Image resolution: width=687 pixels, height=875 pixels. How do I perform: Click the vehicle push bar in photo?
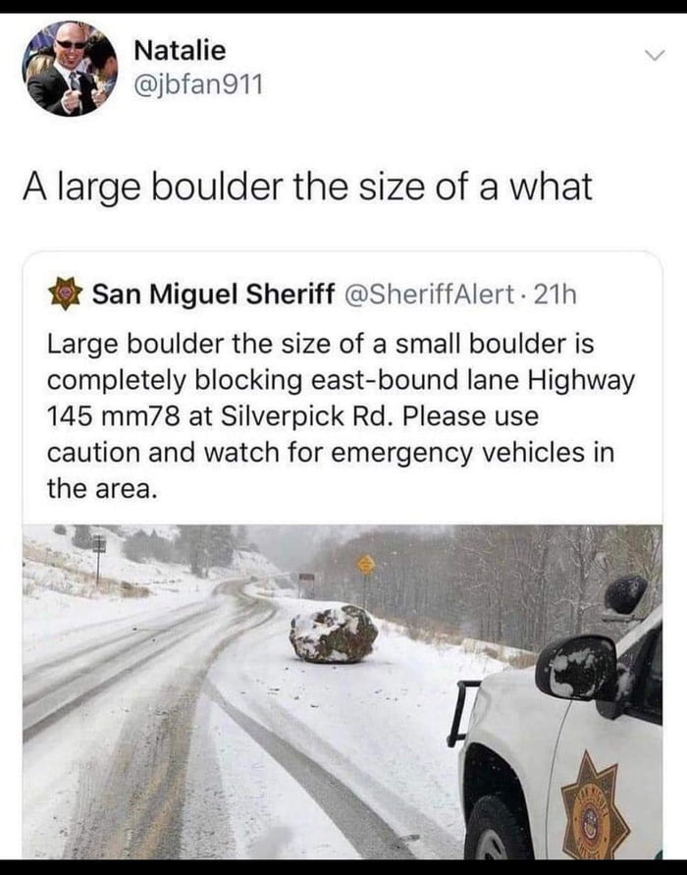pos(461,713)
